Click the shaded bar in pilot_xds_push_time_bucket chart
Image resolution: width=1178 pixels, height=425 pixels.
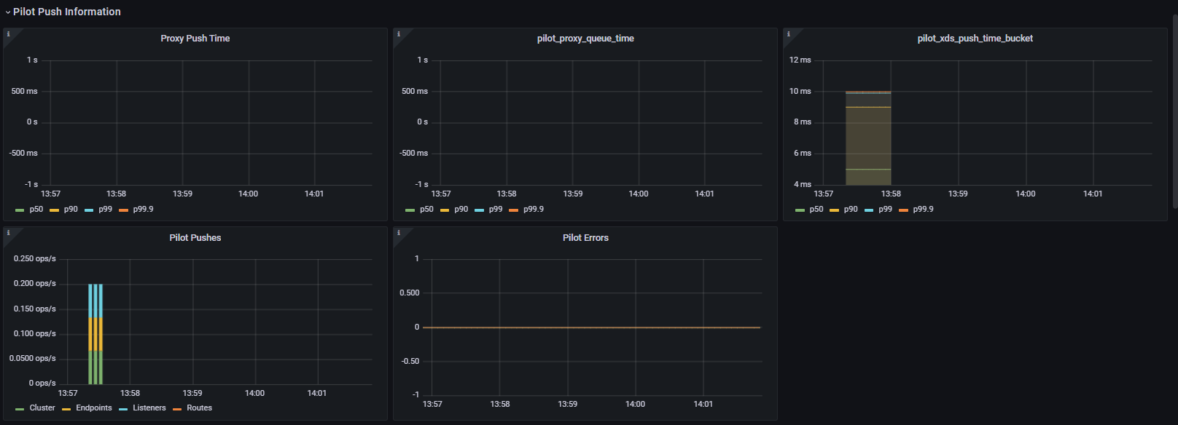[x=868, y=138]
